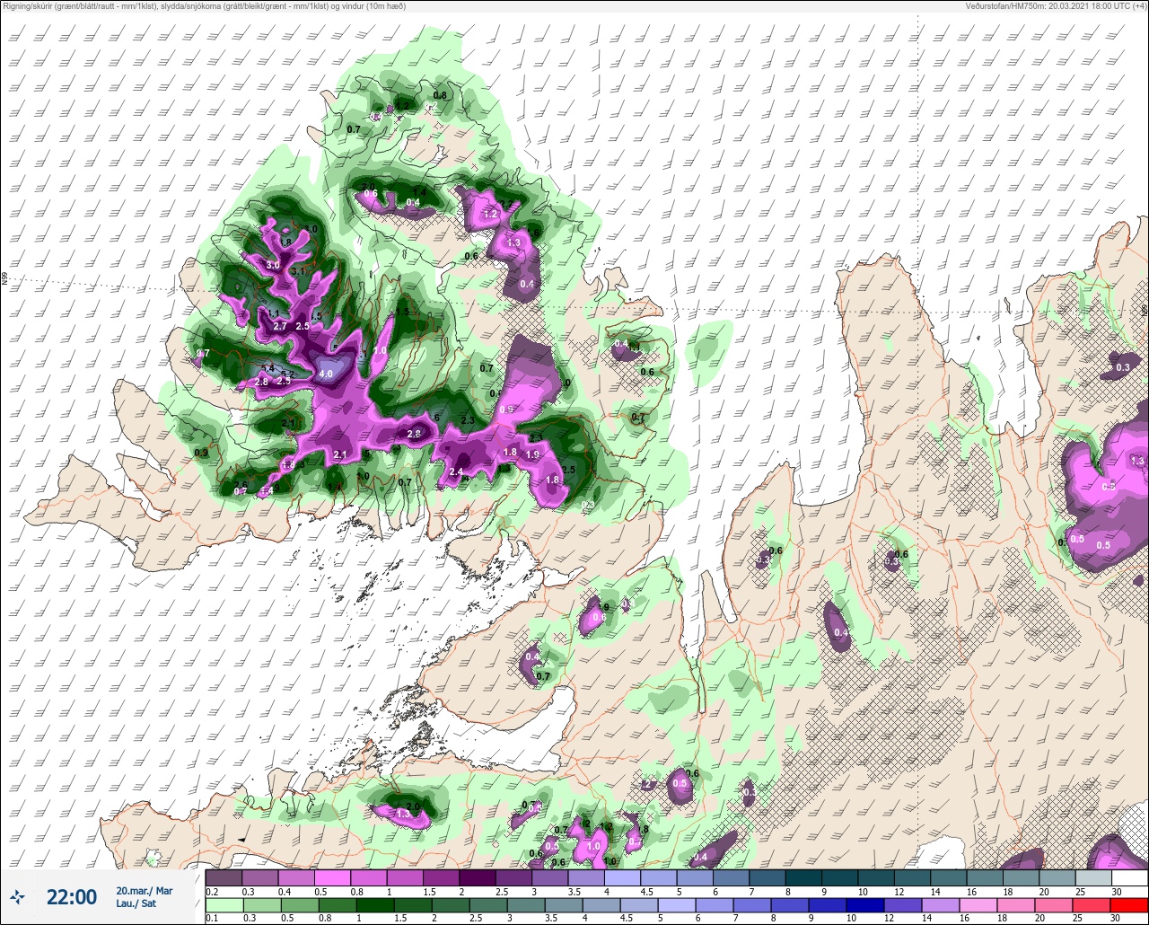Viewport: 1149px width, 925px height.
Task: Select upper-scale swatch between 2 and 2.5
Action: [478, 877]
